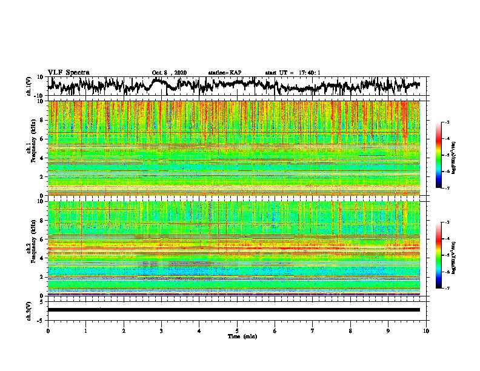Click the 'ch.1(V)' axis label
The height and width of the screenshot is (371, 480).
point(29,86)
